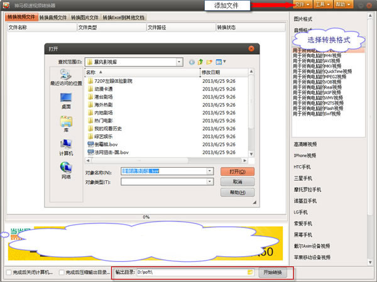Expand the 对象类型 dropdown
The height and width of the screenshot is (282, 377).
pyautogui.click(x=210, y=182)
